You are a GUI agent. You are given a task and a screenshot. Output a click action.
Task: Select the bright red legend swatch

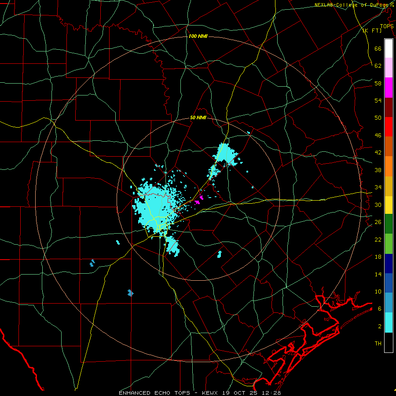(389, 127)
